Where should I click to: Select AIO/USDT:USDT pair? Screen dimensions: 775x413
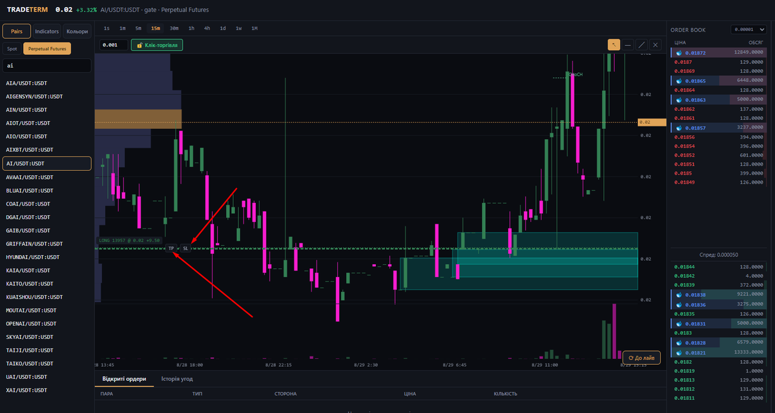[x=47, y=137]
